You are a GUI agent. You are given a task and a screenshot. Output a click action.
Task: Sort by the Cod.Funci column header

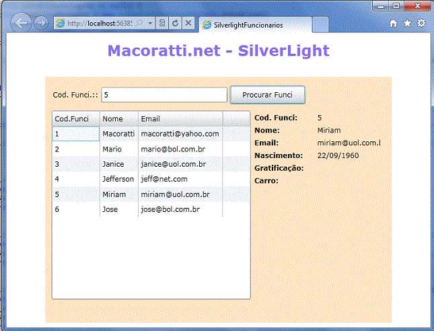coord(72,118)
